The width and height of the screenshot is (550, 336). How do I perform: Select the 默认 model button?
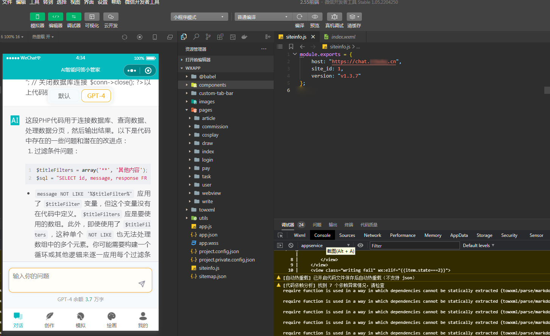click(64, 96)
